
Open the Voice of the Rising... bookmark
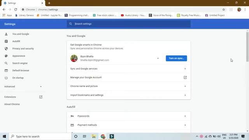(x=161, y=15)
